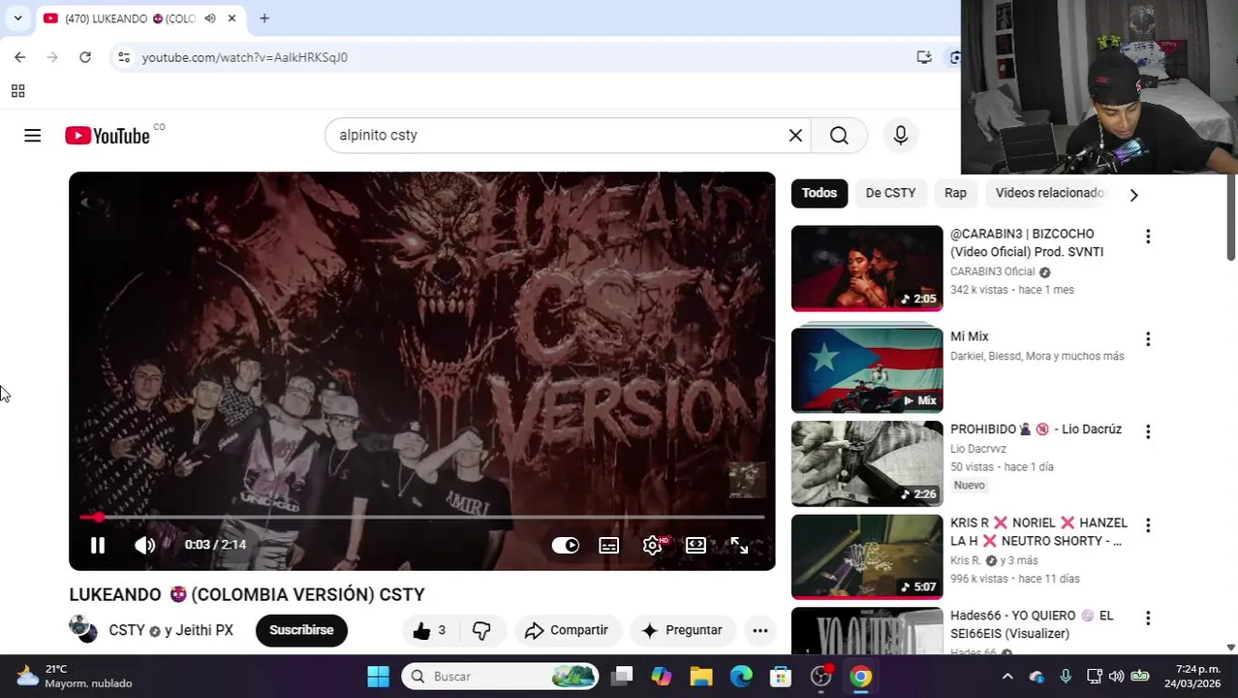Click the Suscribirse button

click(301, 630)
